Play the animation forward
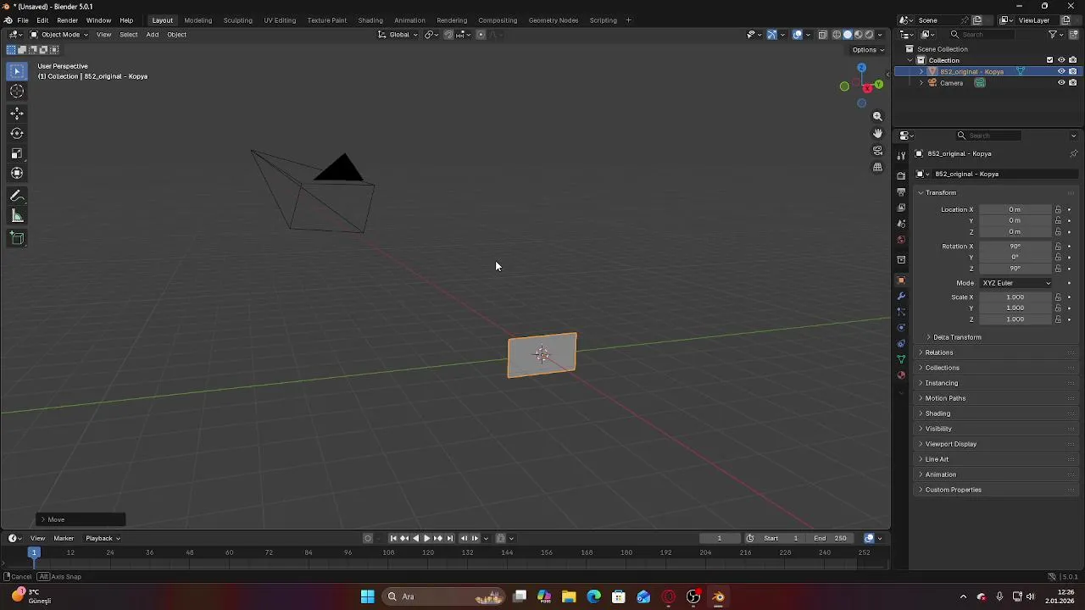 point(426,538)
